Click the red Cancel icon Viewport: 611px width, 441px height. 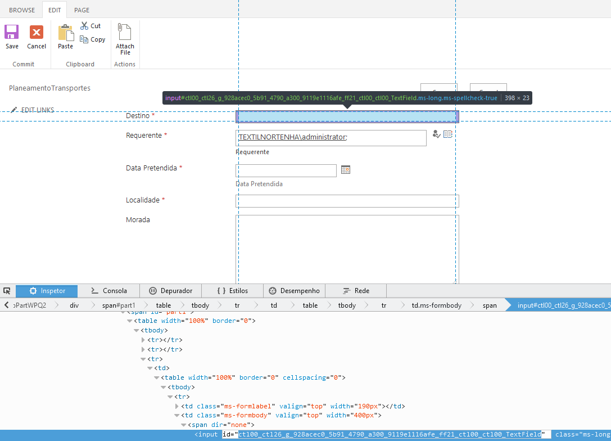tap(36, 32)
